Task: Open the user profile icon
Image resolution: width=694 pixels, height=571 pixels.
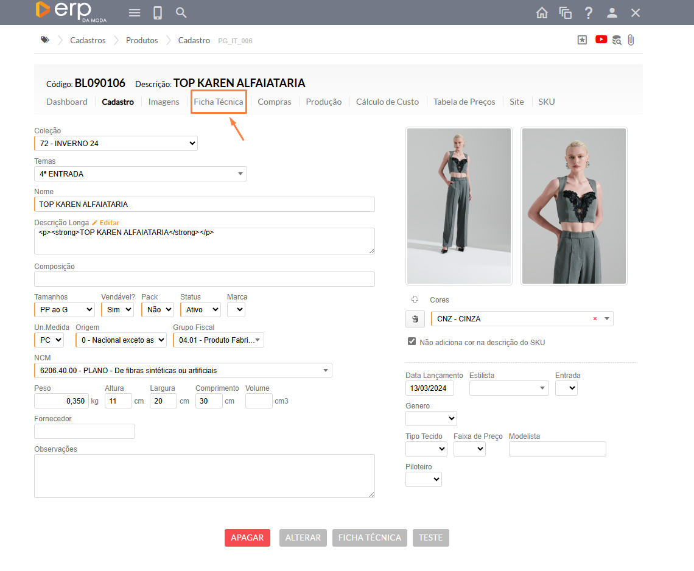Action: [612, 13]
